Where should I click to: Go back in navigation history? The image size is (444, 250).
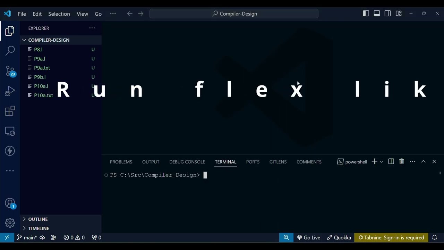click(129, 14)
